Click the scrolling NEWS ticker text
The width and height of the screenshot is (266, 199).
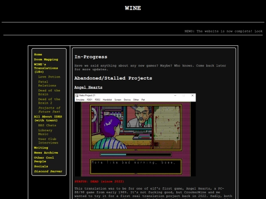coord(224,31)
